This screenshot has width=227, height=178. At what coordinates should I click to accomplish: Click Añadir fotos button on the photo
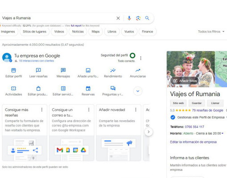click(x=184, y=81)
